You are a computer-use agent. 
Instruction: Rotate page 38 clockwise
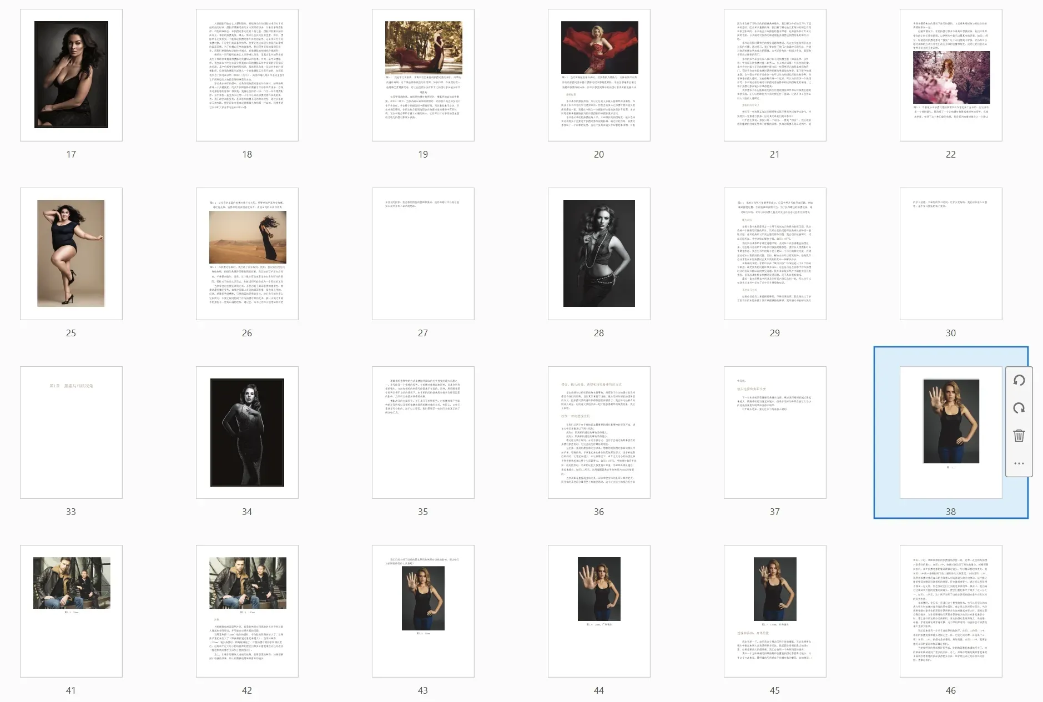[x=1019, y=408]
